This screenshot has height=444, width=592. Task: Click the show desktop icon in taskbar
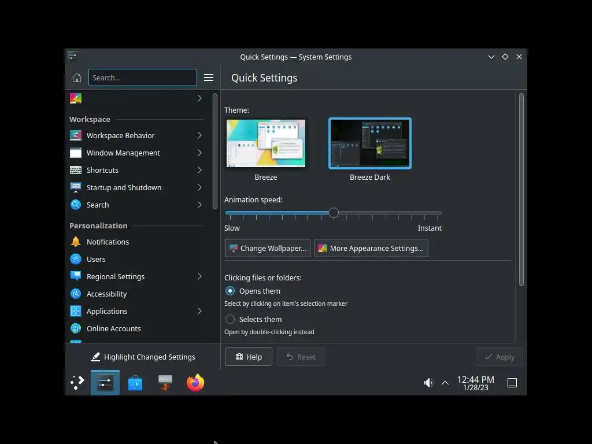click(x=512, y=383)
